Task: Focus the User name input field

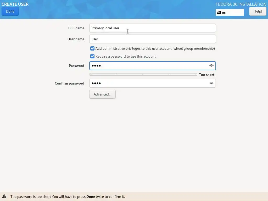Action: [x=152, y=39]
